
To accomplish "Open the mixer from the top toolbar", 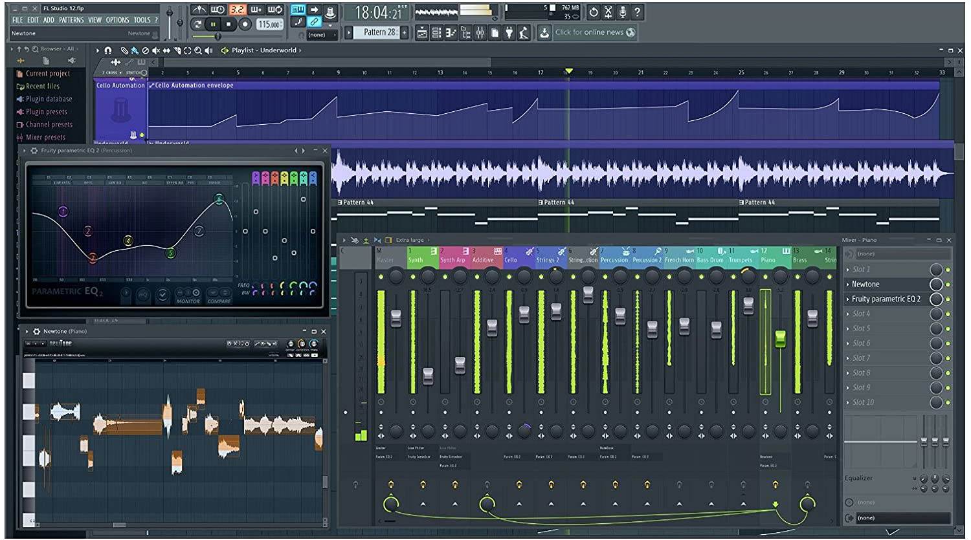I will 480,32.
